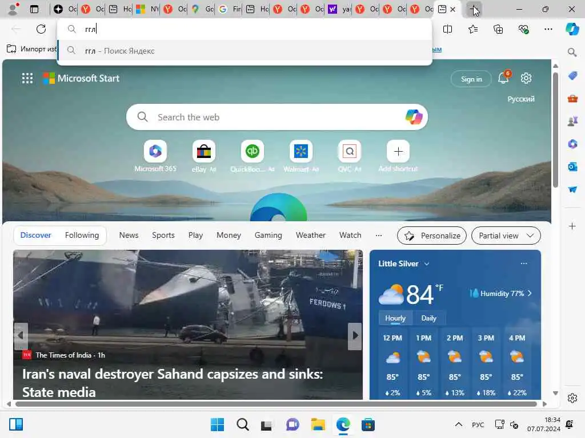Viewport: 585px width, 438px height.
Task: Open the paper plane sidebar icon
Action: click(x=572, y=189)
